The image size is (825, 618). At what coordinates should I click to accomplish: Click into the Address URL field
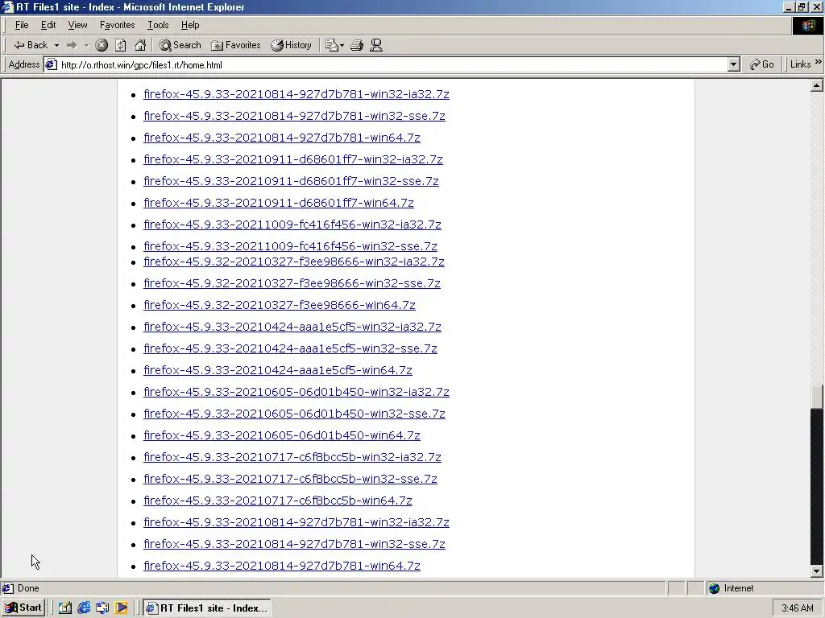click(x=392, y=64)
